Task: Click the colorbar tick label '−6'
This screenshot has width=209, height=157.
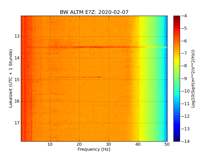Action: click(x=184, y=41)
